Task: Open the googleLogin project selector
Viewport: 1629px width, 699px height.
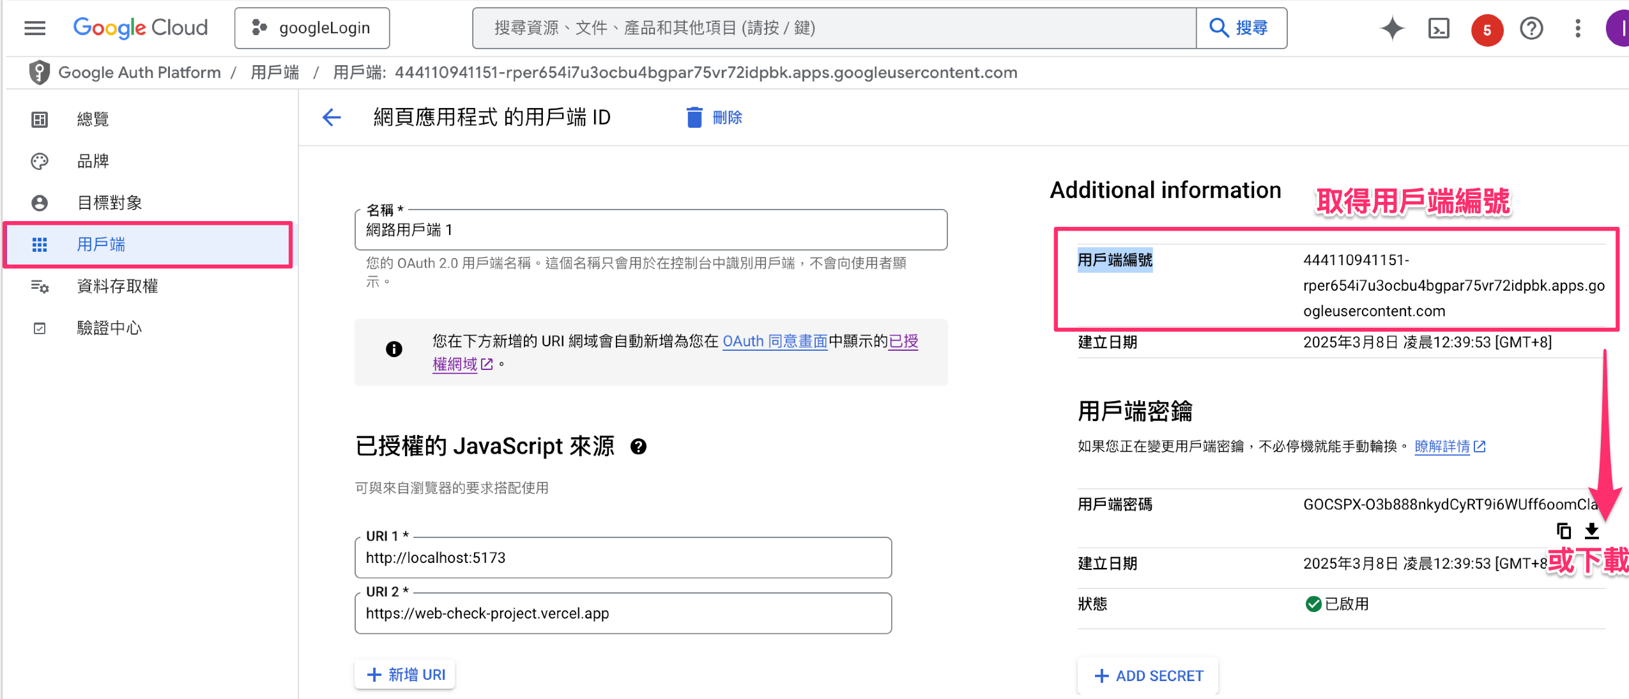Action: click(312, 28)
